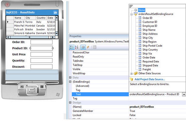Click the column icon beside Required Date
Screen dimensions: 186x121
(x=140, y=62)
